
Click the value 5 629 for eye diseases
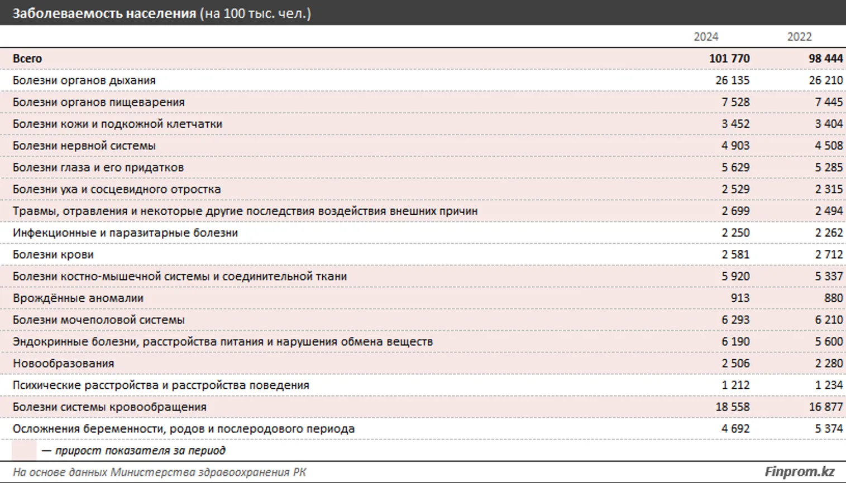pos(735,167)
